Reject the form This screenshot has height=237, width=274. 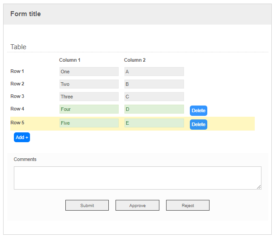(x=188, y=205)
